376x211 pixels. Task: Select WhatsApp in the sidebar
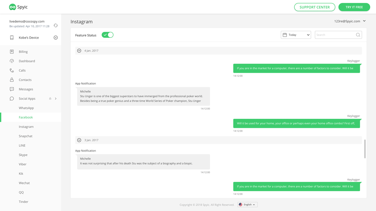(x=26, y=108)
